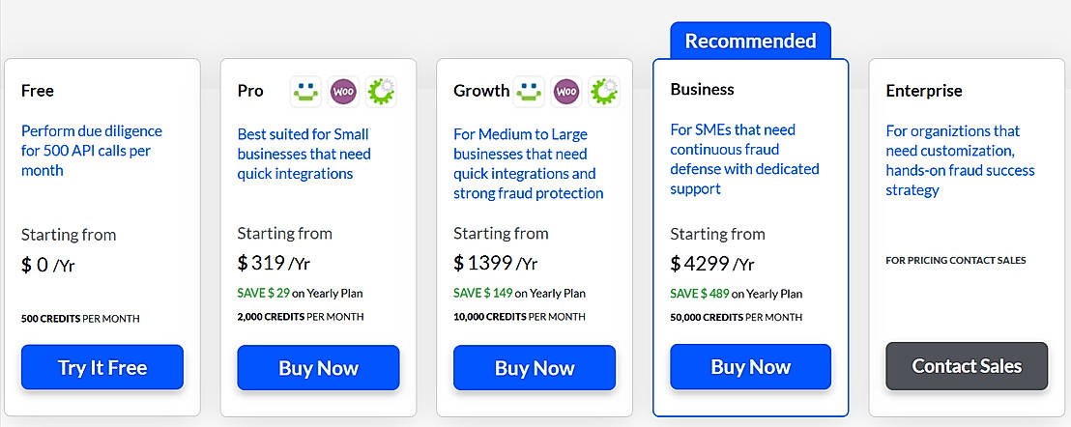Viewport: 1071px width, 427px height.
Task: Click the green gear icon in Growth plan
Action: click(604, 92)
